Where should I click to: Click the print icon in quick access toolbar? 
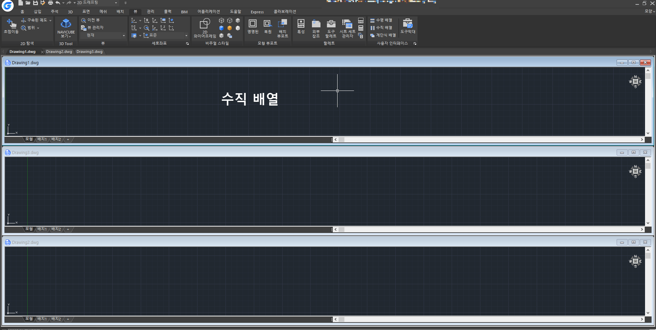click(51, 3)
